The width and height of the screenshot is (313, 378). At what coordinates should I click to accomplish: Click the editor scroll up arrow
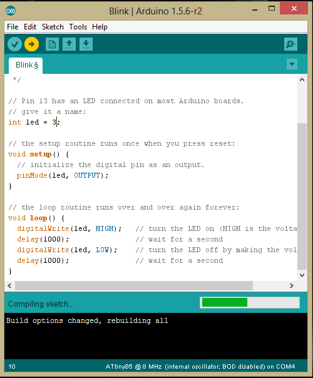302,80
